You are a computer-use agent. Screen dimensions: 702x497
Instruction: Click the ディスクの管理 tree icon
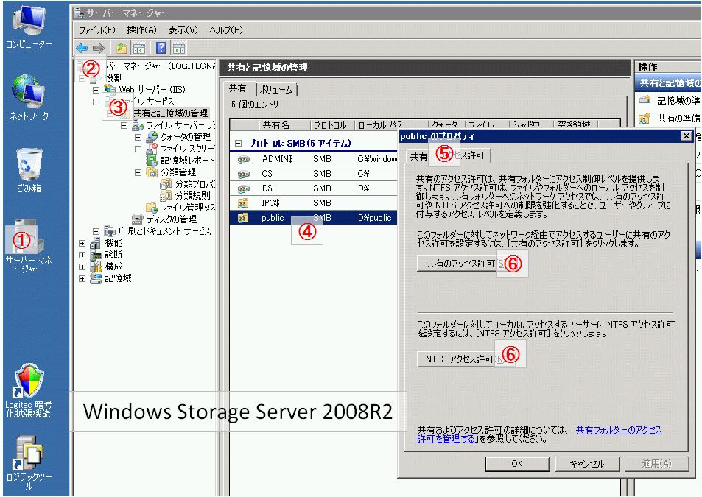[x=138, y=219]
